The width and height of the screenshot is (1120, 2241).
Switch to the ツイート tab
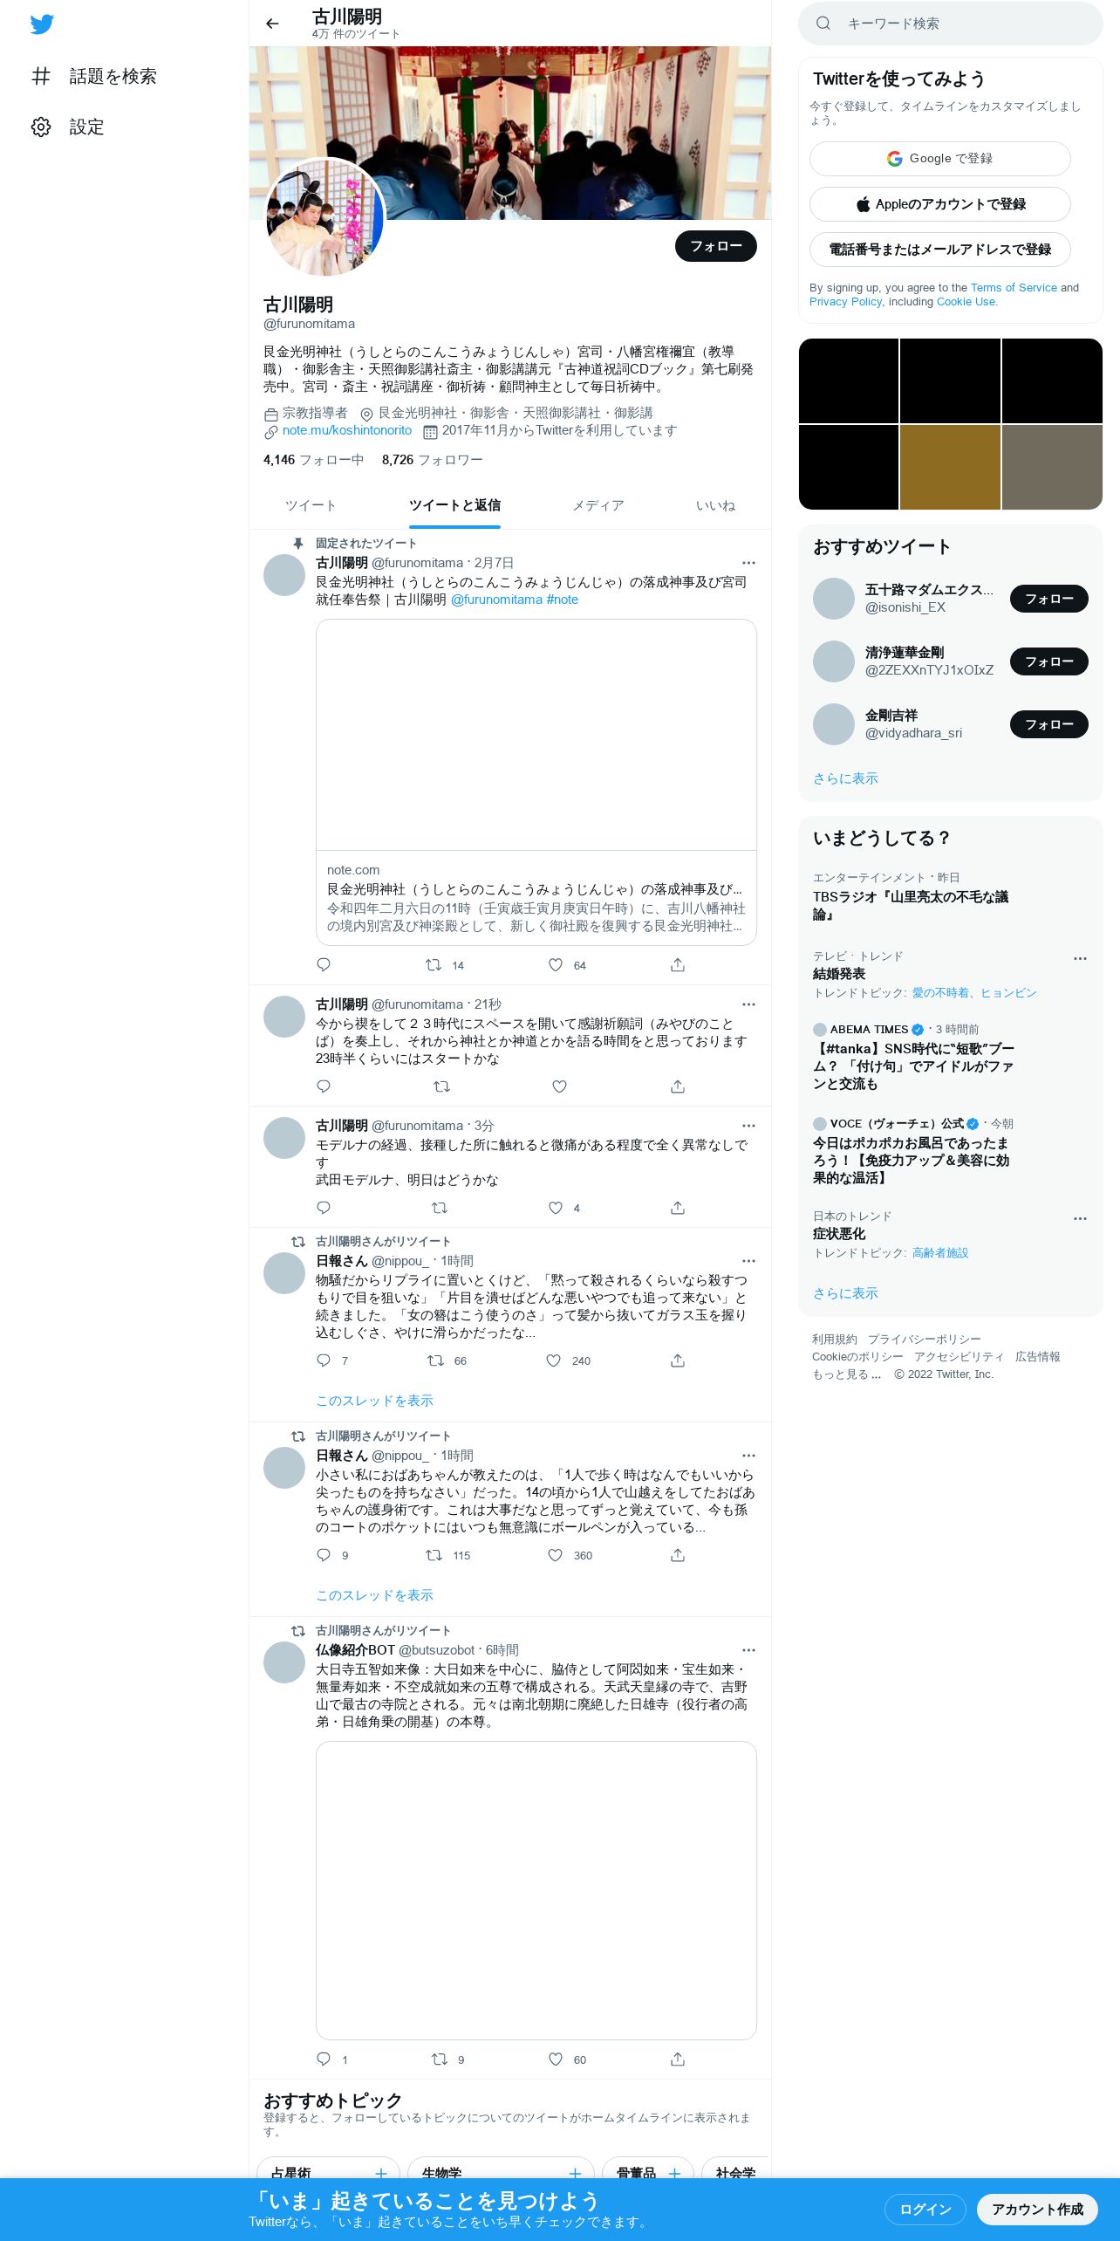click(x=311, y=505)
